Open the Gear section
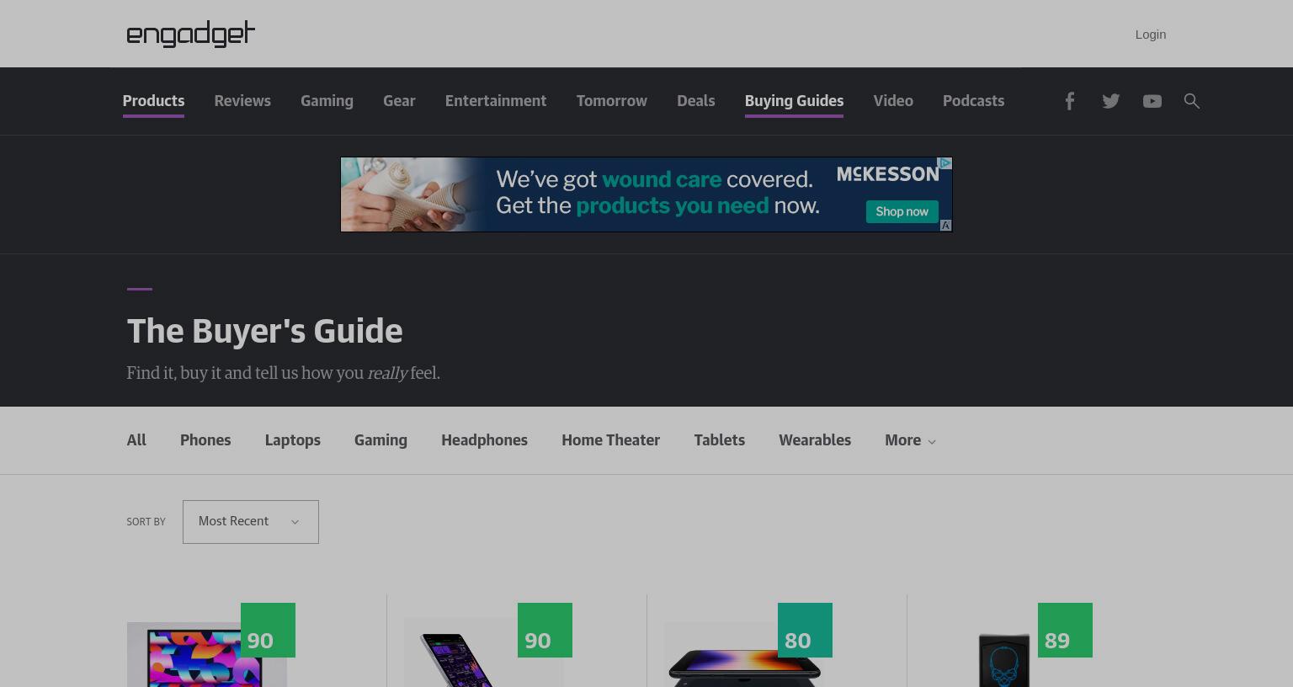 pyautogui.click(x=399, y=101)
